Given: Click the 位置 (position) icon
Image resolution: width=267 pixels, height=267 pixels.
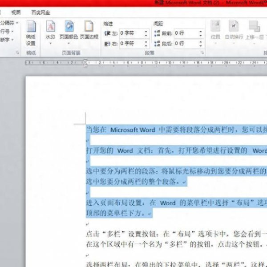Looking at the screenshot, I should [x=215, y=28].
